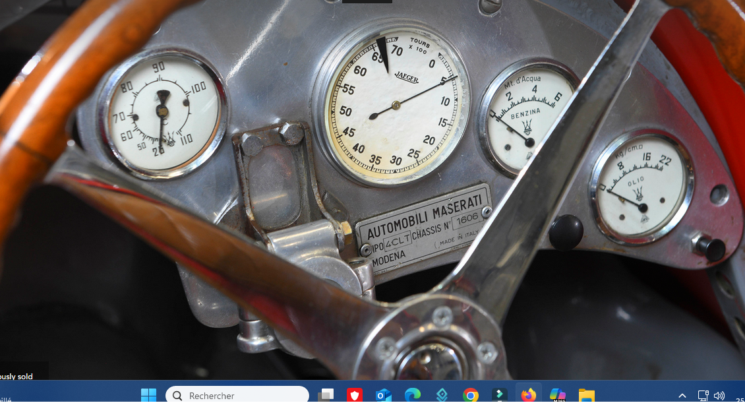Switch to the active Firefox window

[x=529, y=395]
